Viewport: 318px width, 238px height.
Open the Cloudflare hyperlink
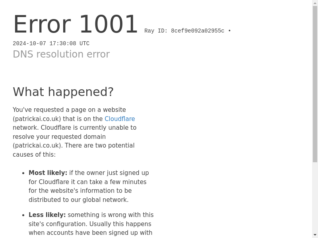click(x=120, y=119)
